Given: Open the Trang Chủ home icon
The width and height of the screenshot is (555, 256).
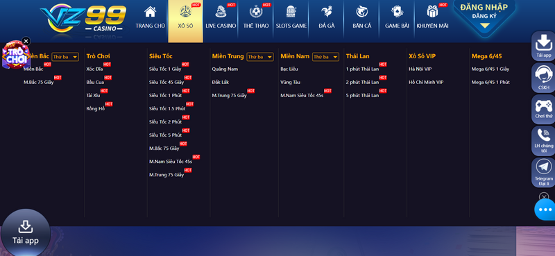Looking at the screenshot, I should coord(150,12).
